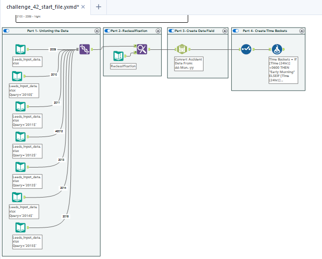
Task: Select the Input Data tool with Query 2015$
Action: click(x=20, y=227)
